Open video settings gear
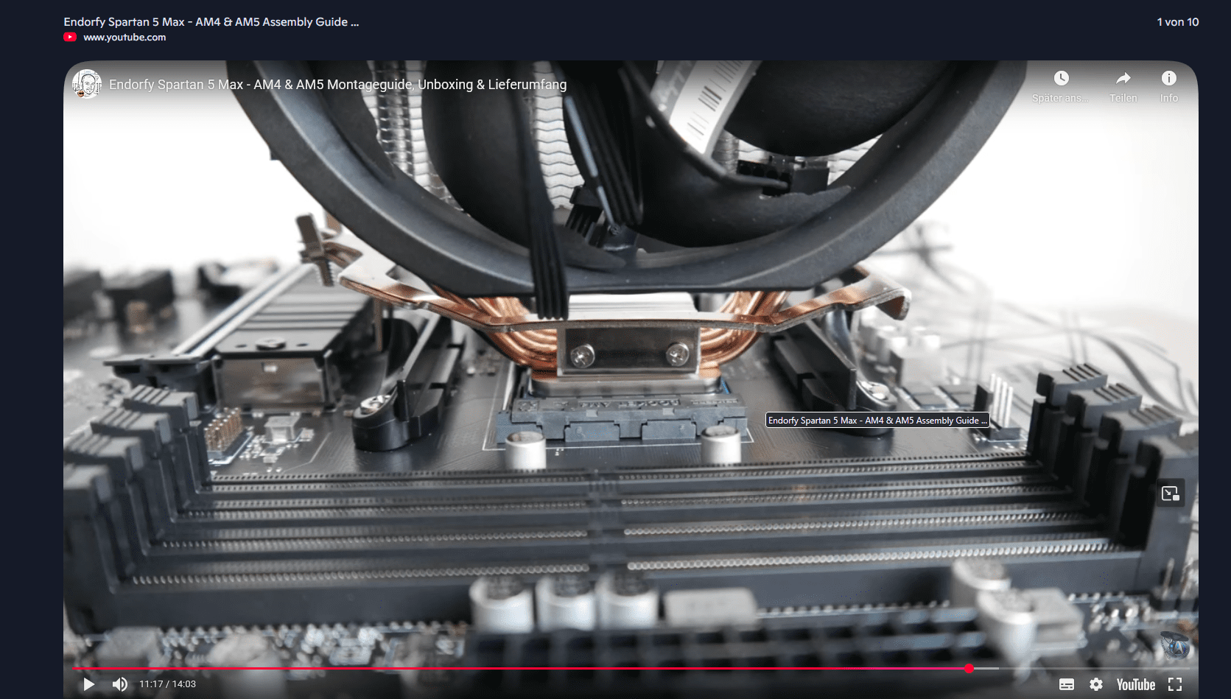 [1096, 684]
